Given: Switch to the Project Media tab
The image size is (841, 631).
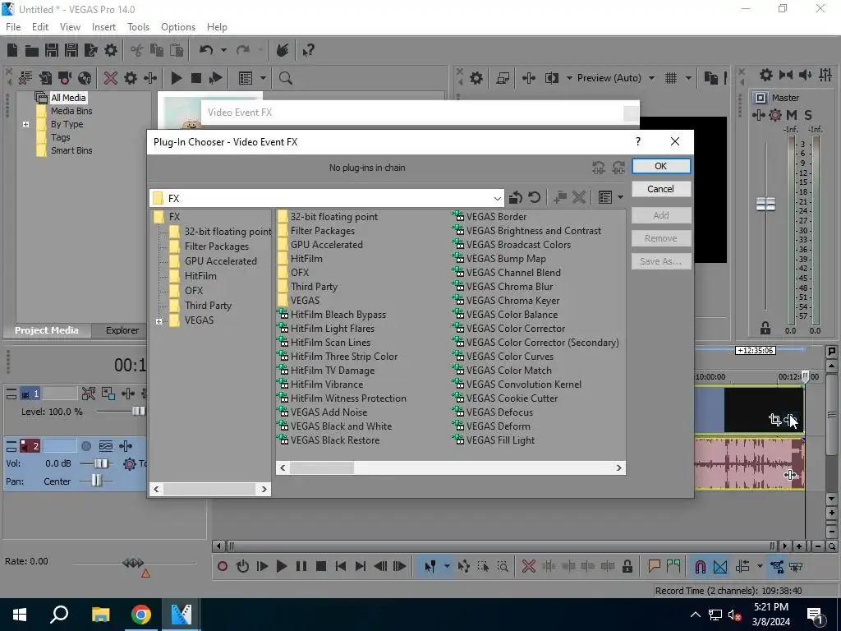Looking at the screenshot, I should pyautogui.click(x=47, y=330).
